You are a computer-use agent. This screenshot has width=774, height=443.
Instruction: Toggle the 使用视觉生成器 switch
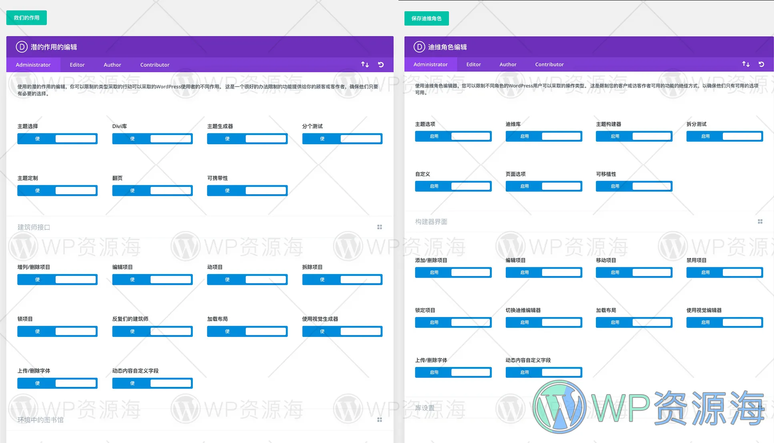tap(342, 331)
